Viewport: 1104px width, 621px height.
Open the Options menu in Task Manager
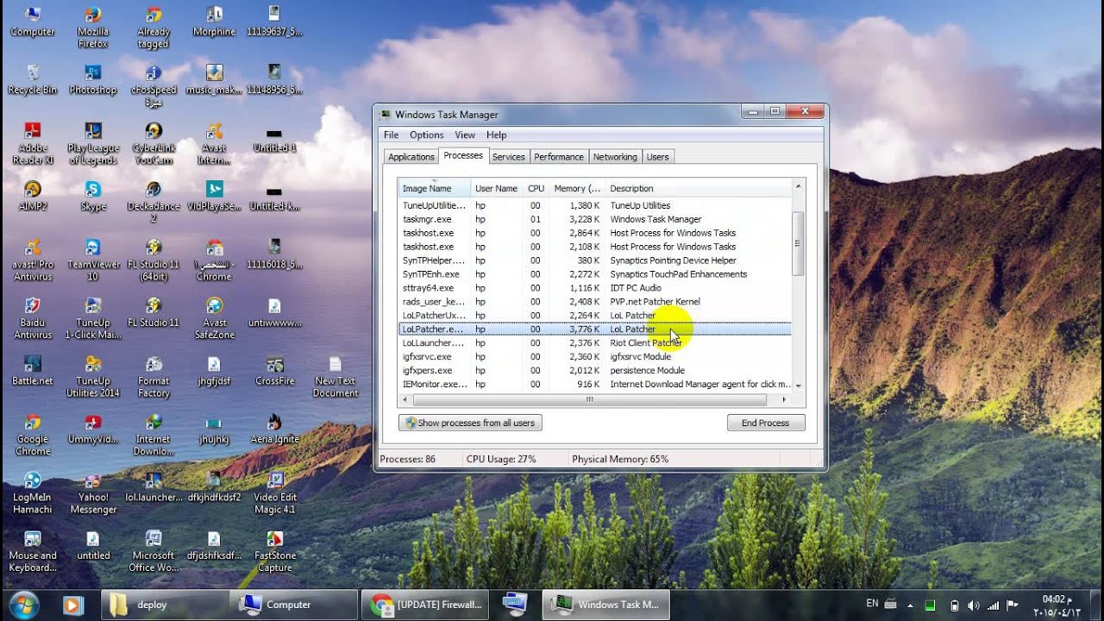click(x=426, y=135)
